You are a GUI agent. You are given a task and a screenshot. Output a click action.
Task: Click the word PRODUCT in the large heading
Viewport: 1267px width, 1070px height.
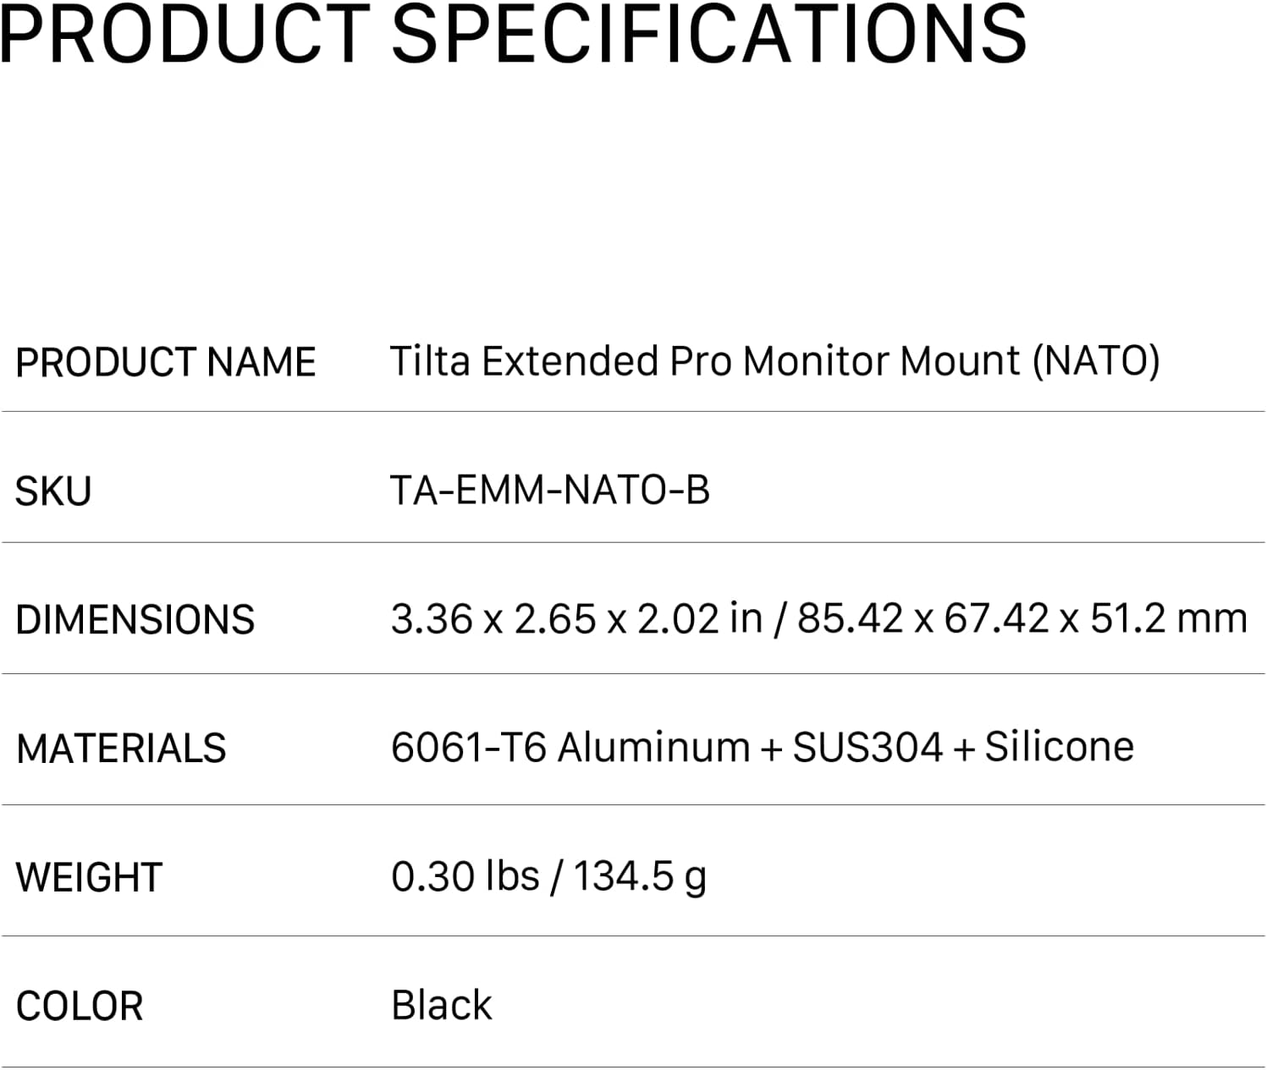click(185, 34)
